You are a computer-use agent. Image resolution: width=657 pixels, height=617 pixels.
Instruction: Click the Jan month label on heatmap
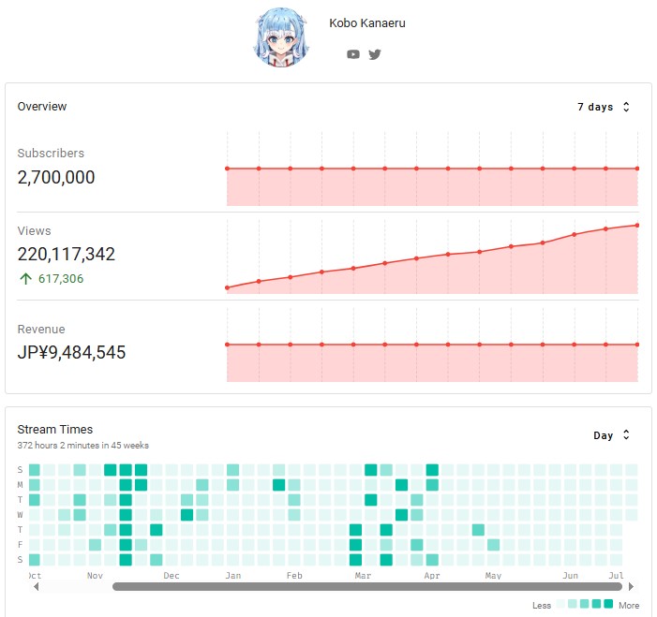[233, 576]
